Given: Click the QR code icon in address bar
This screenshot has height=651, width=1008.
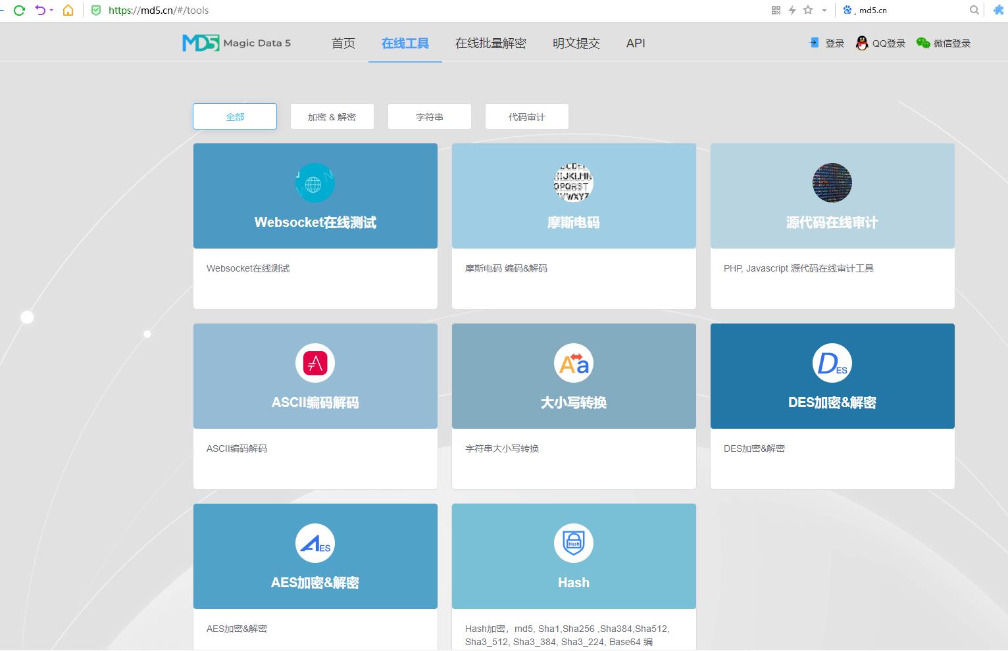Looking at the screenshot, I should (776, 10).
